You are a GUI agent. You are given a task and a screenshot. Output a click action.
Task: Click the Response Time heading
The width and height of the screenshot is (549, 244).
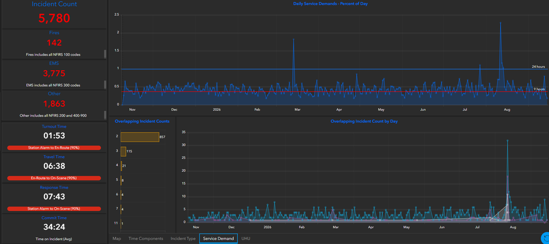click(x=54, y=187)
